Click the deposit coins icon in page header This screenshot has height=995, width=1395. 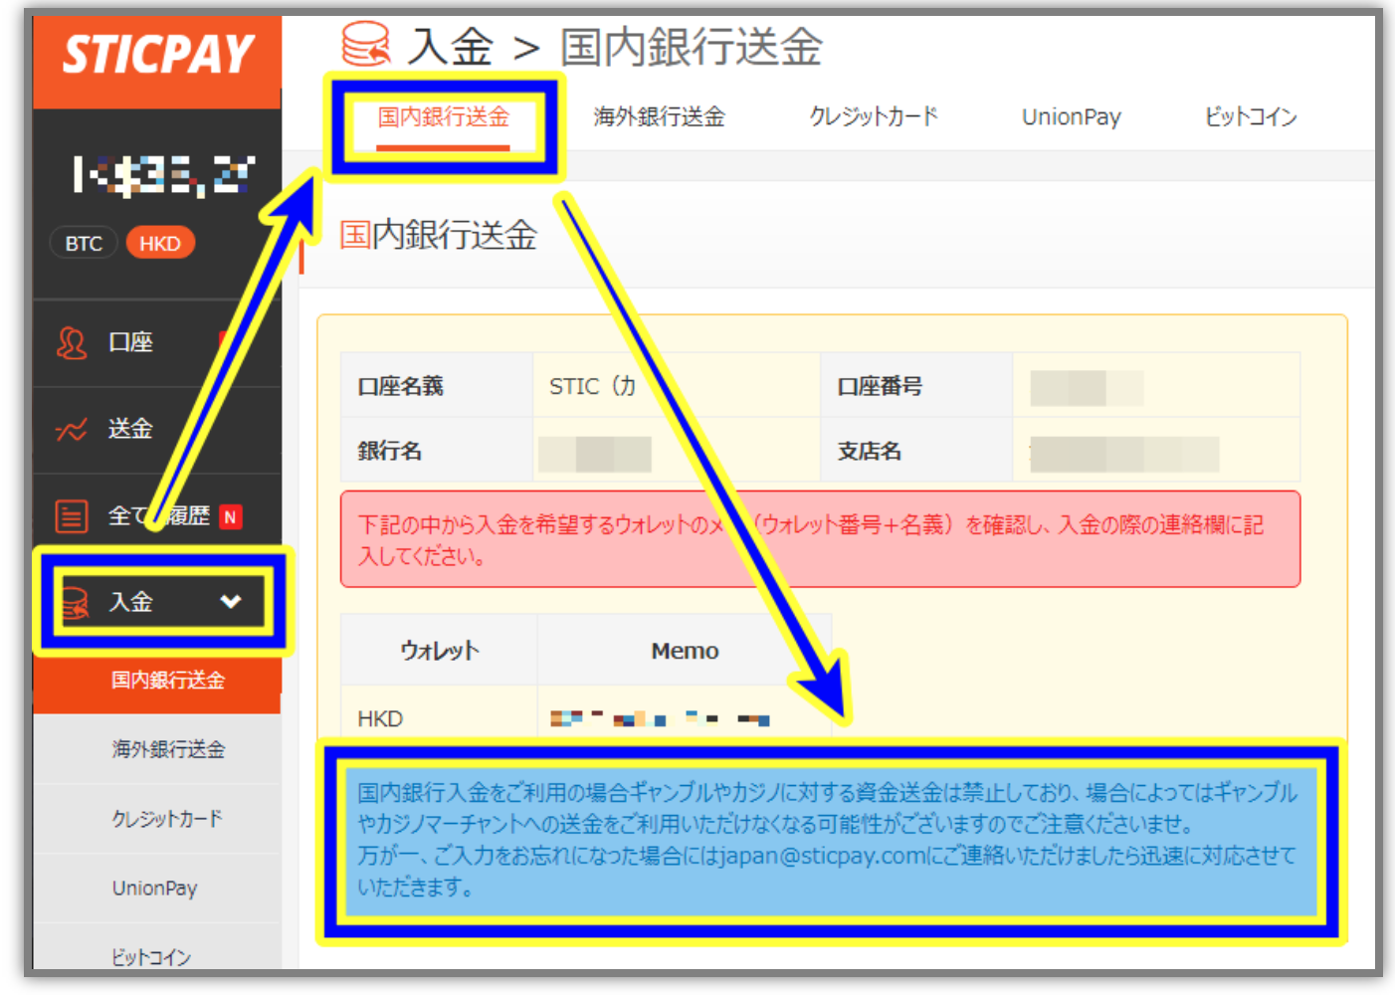(365, 45)
